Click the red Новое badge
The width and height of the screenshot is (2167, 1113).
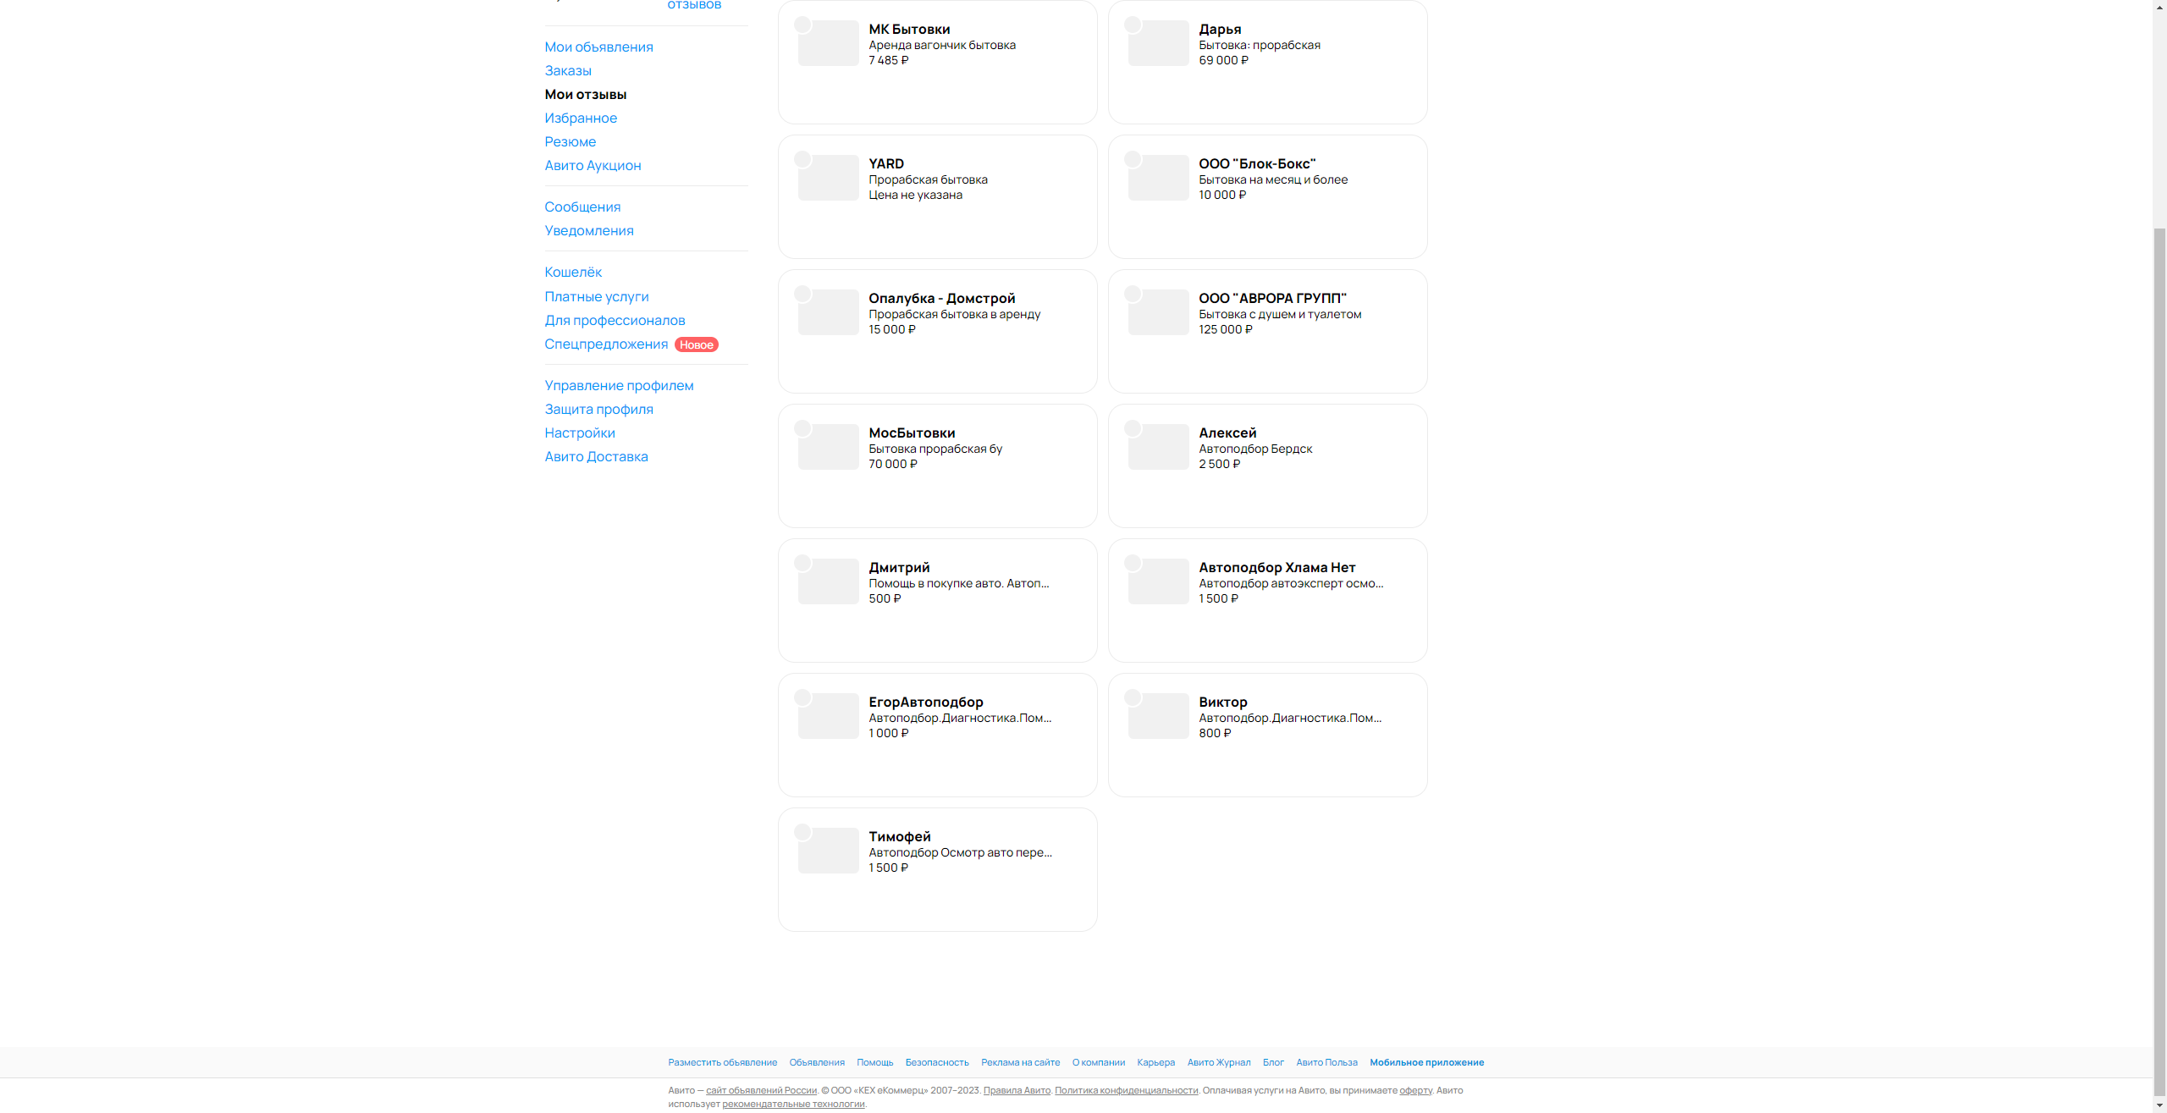[696, 344]
